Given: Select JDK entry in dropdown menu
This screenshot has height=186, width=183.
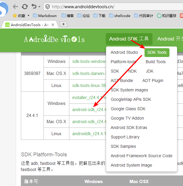Looking at the screenshot, I should [150, 71].
